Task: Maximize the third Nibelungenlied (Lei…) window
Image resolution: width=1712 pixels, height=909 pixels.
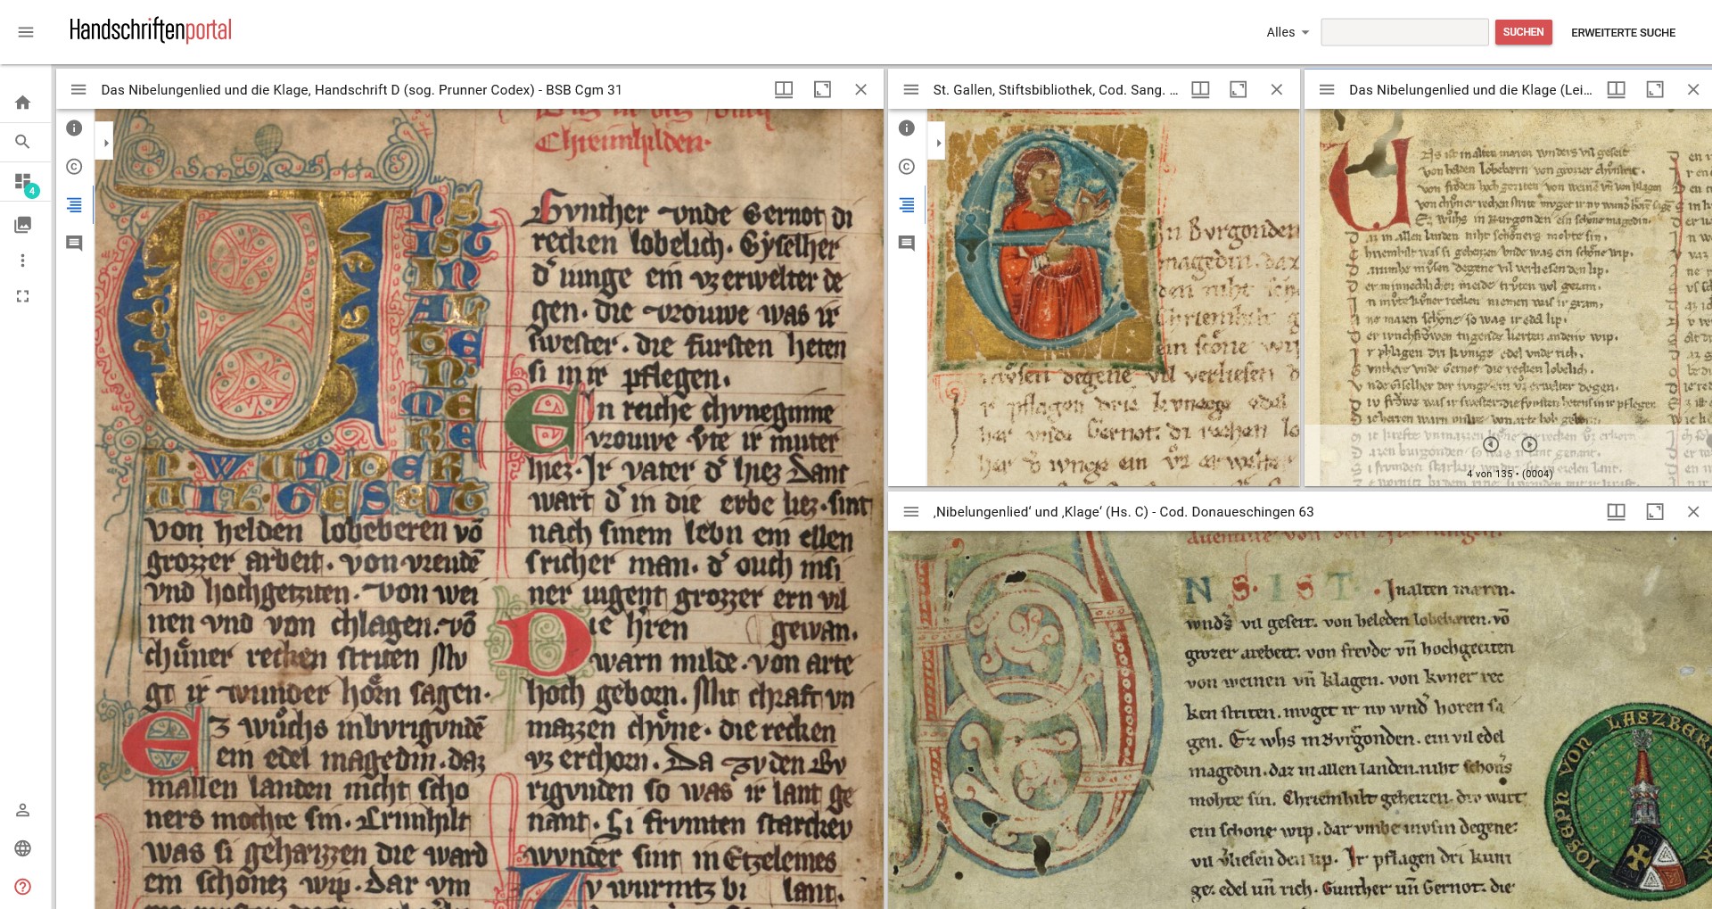Action: [x=1655, y=89]
